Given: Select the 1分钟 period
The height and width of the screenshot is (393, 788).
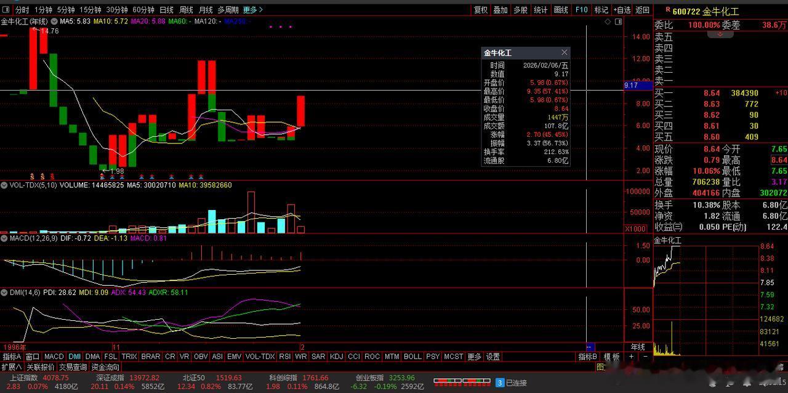Looking at the screenshot, I should [x=43, y=10].
